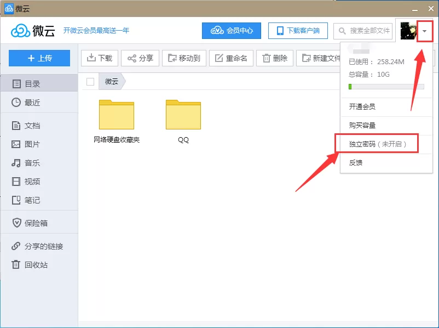Screen dimensions: 439x328
Task: Click the 重命名 rename toolbar button
Action: [x=231, y=58]
